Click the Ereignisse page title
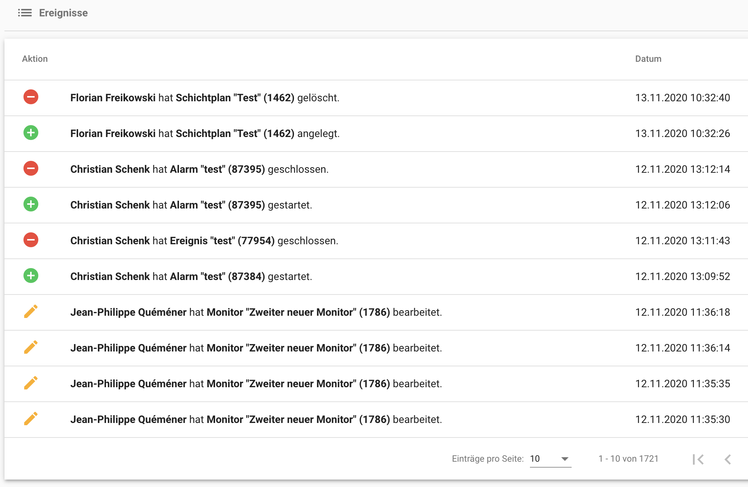748x487 pixels. point(63,13)
